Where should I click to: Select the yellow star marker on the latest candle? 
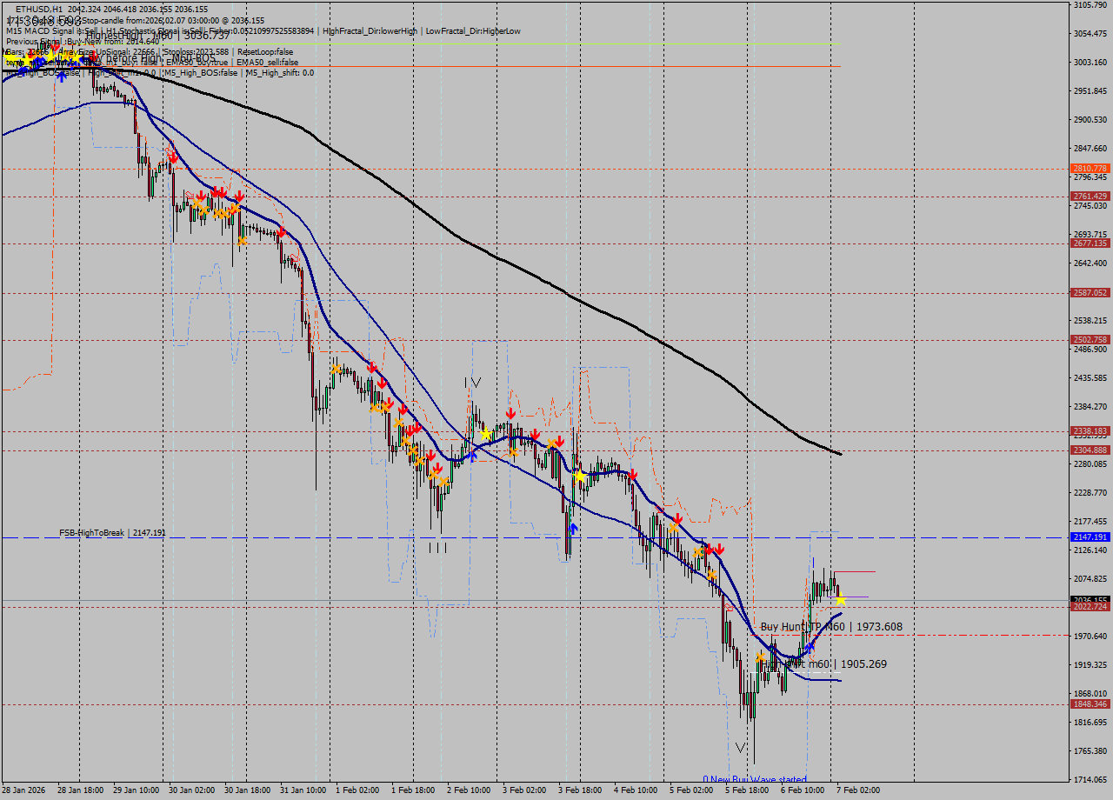pos(841,600)
